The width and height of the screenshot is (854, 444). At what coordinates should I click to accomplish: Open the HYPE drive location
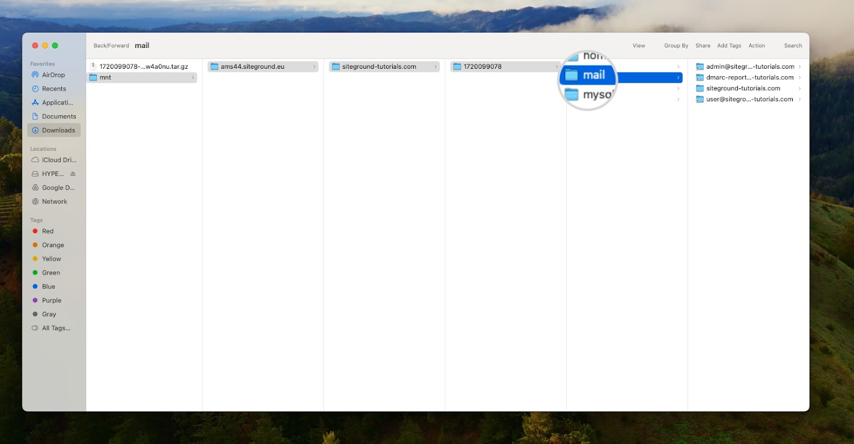pyautogui.click(x=48, y=174)
